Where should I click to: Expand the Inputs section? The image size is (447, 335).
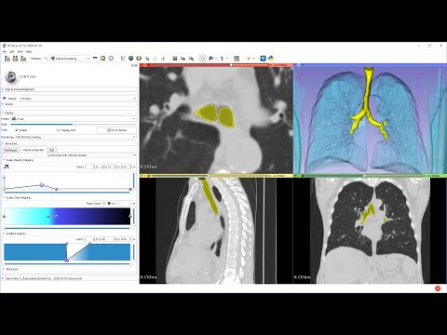coord(69,104)
